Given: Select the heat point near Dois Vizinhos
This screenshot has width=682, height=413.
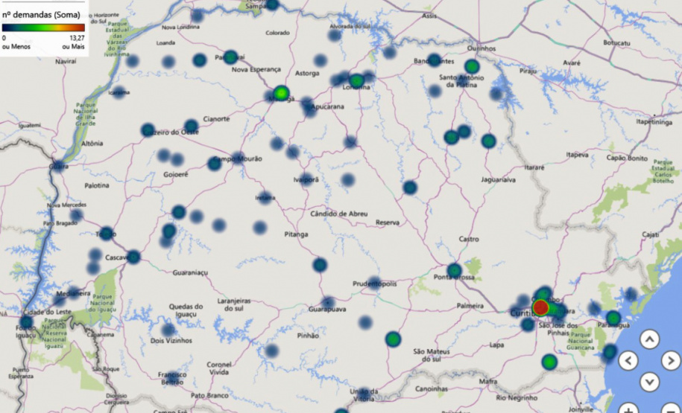Looking at the screenshot, I should 168,330.
